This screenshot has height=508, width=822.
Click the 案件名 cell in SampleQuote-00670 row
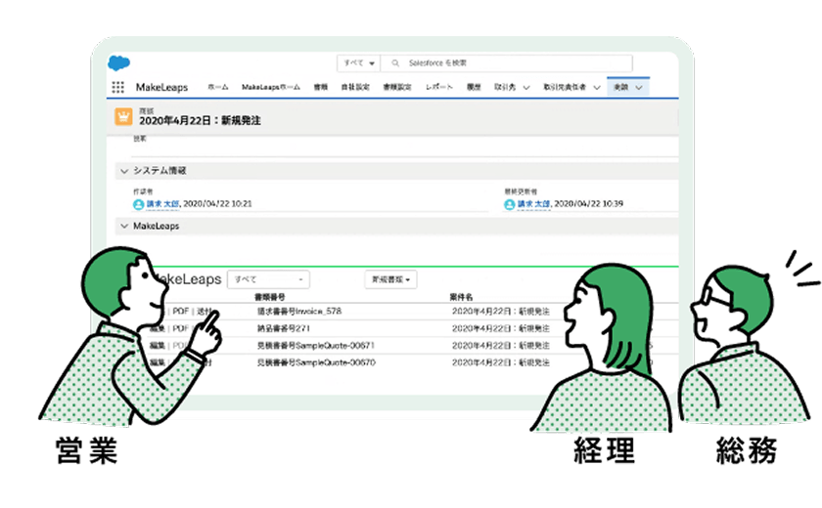(x=501, y=362)
